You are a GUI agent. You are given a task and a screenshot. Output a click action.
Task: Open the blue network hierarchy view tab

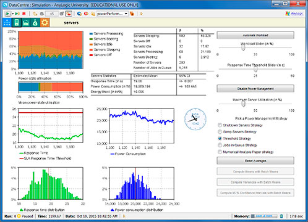click(7, 23)
